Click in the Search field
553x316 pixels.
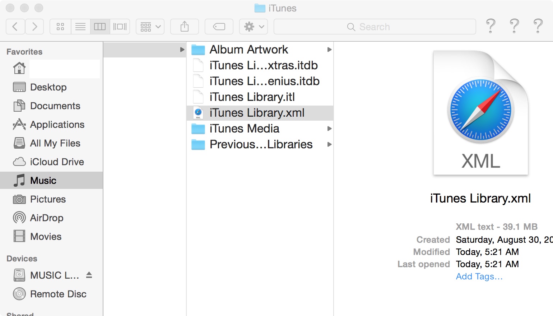(x=375, y=27)
